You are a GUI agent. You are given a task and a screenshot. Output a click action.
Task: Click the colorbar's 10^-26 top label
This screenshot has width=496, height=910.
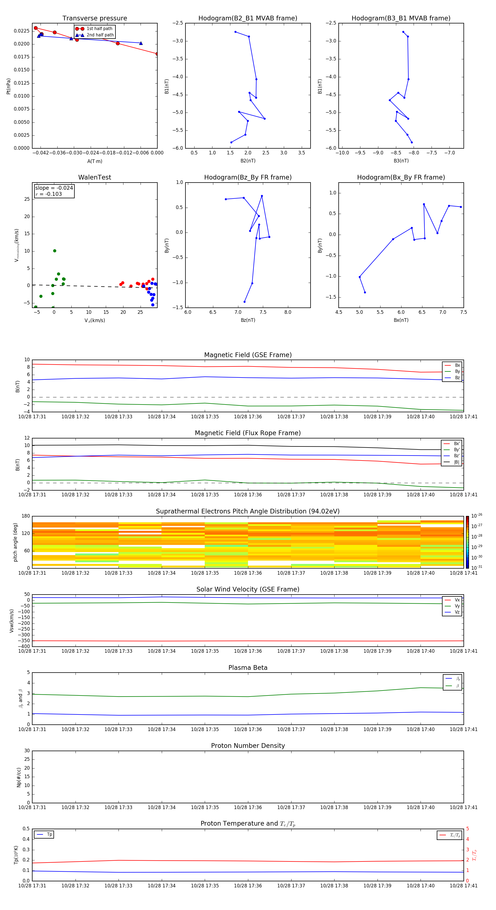point(477,516)
